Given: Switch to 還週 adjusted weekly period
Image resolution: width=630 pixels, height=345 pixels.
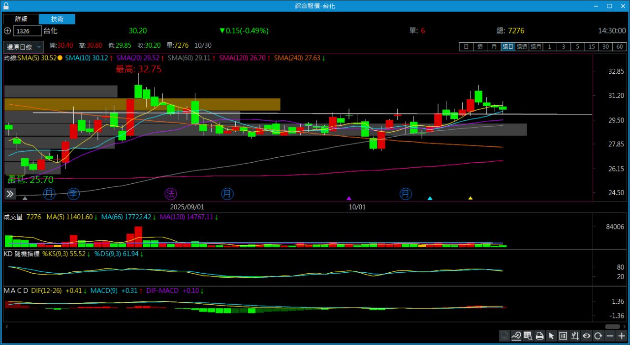Looking at the screenshot, I should click(x=522, y=47).
